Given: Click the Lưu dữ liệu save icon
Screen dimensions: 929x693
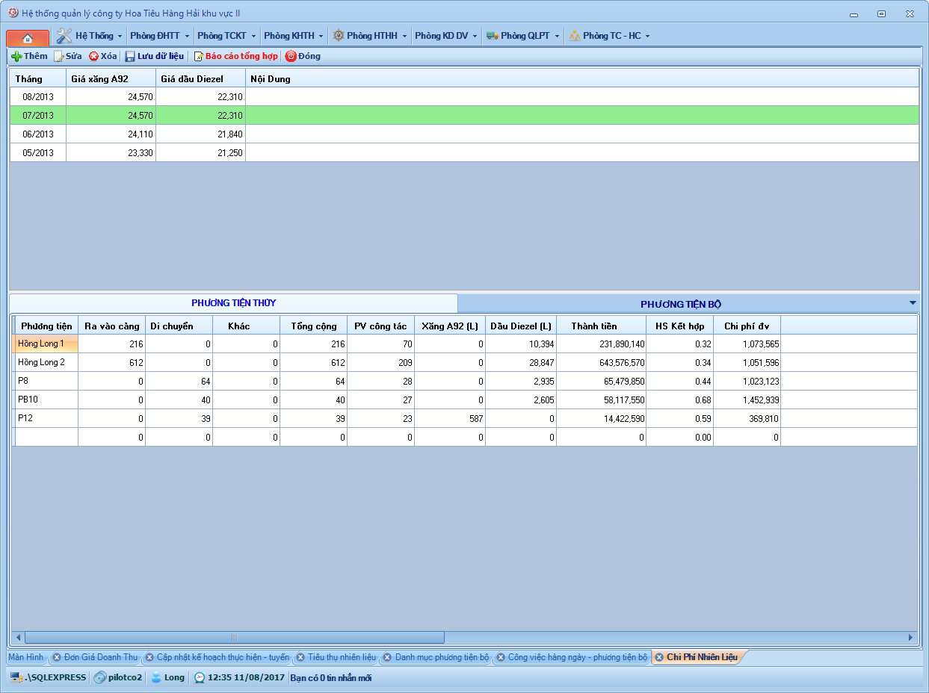Looking at the screenshot, I should coord(130,57).
